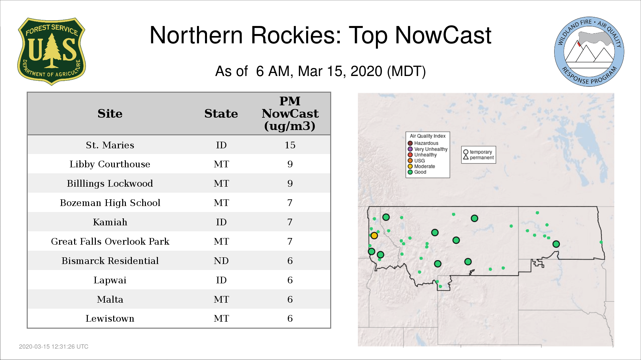Image resolution: width=641 pixels, height=360 pixels.
Task: Click the USG orange legend dot
Action: tap(410, 161)
